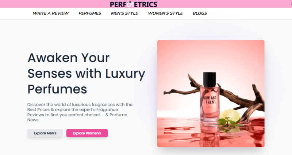
Task: Open the Perfumes menu item
Action: tap(89, 13)
